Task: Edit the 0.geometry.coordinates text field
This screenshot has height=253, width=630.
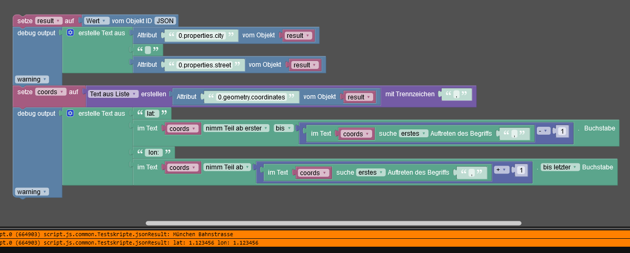Action: (x=252, y=97)
